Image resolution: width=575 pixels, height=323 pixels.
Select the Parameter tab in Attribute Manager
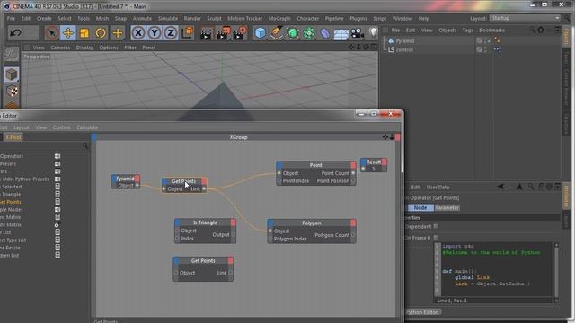point(447,207)
